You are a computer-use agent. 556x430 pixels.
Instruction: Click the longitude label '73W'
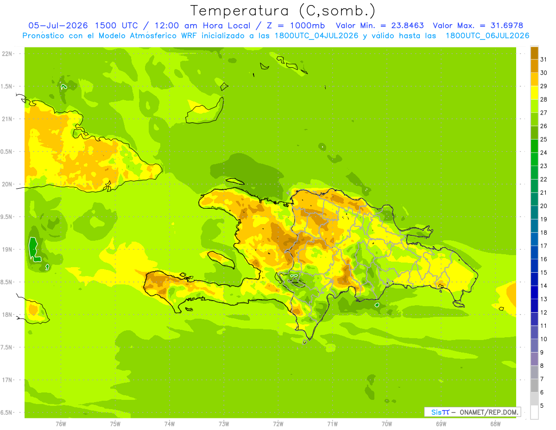tap(224, 424)
